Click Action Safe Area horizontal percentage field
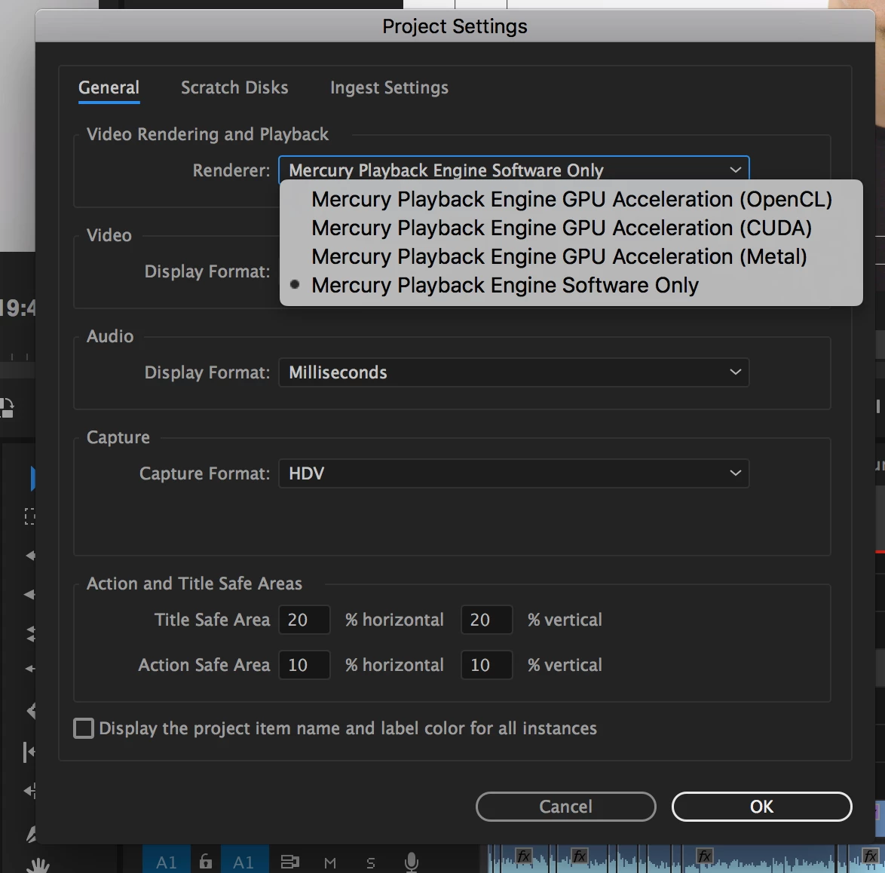 [305, 665]
